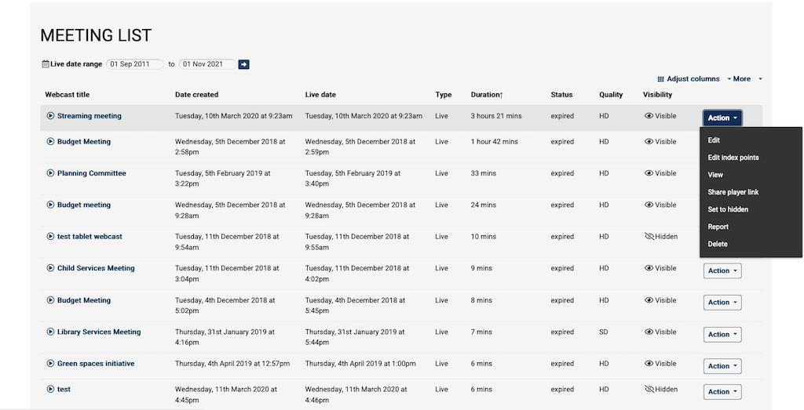The width and height of the screenshot is (804, 410).
Task: Open the Streaming meeting webcast link
Action: tap(90, 116)
